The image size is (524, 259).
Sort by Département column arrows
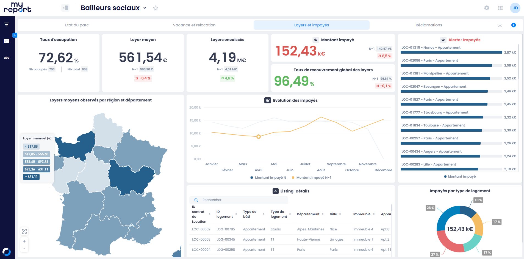pos(323,214)
